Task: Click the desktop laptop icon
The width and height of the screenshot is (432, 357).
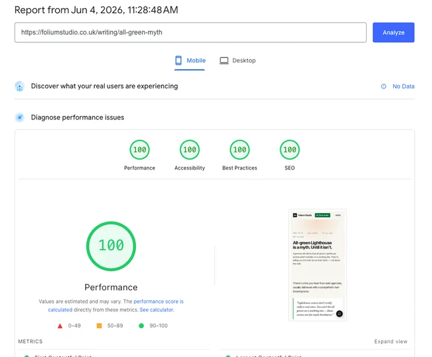Action: (x=224, y=60)
